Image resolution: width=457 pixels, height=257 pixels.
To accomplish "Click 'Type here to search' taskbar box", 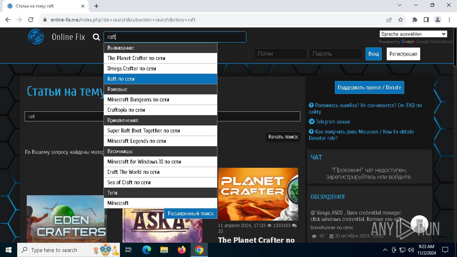I will coord(68,250).
